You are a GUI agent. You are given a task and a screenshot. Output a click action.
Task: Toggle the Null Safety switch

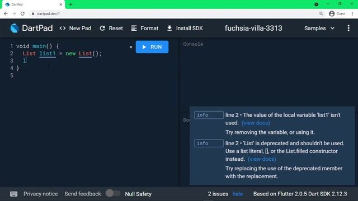(113, 194)
